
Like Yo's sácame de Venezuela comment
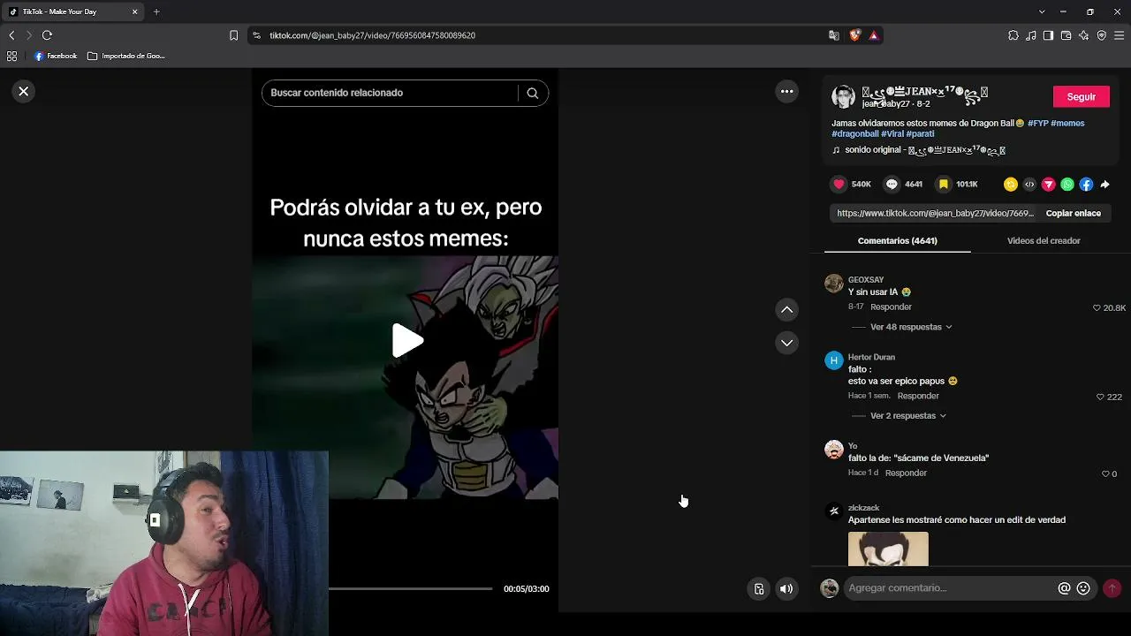click(x=1104, y=473)
